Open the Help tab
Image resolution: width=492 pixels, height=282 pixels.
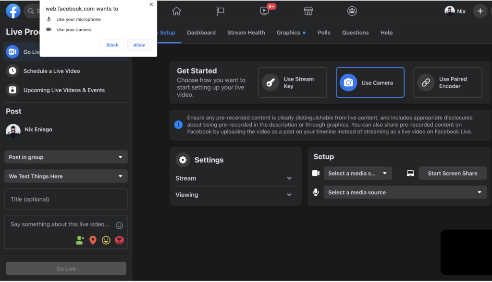click(x=386, y=33)
